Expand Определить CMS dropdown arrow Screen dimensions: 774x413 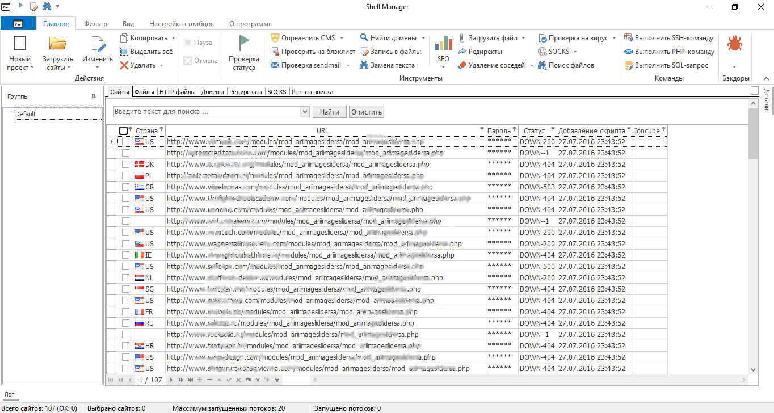(x=342, y=38)
